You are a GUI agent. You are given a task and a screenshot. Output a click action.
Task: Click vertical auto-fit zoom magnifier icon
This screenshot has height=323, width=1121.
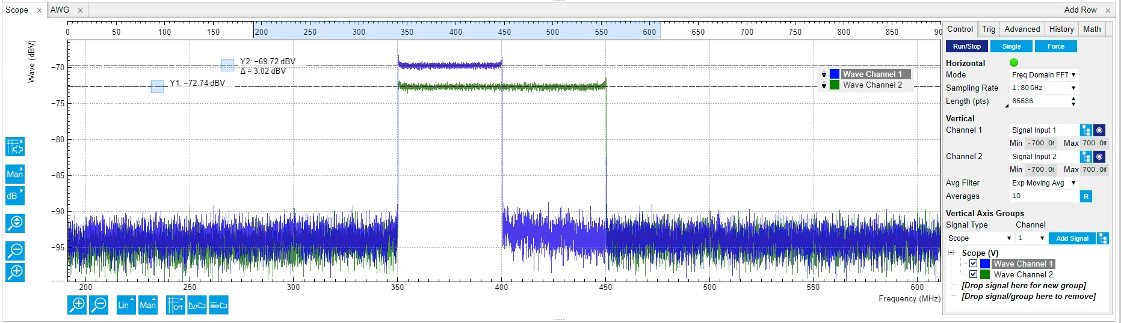(15, 223)
